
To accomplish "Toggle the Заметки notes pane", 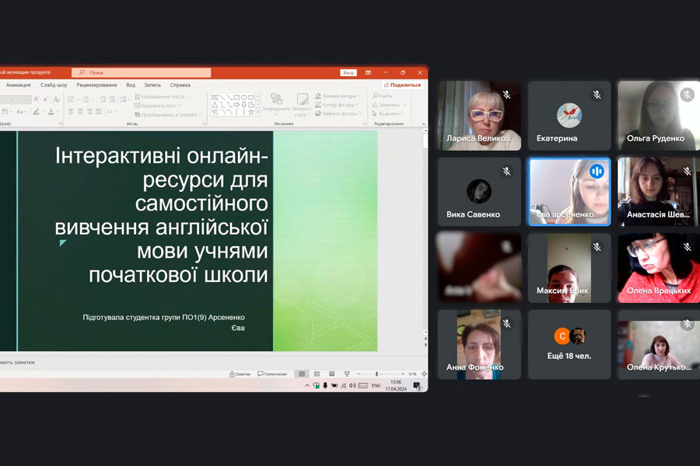I will [240, 374].
